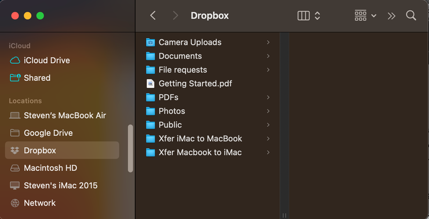Open the Shared item under iCloud
This screenshot has height=219, width=429.
point(37,78)
